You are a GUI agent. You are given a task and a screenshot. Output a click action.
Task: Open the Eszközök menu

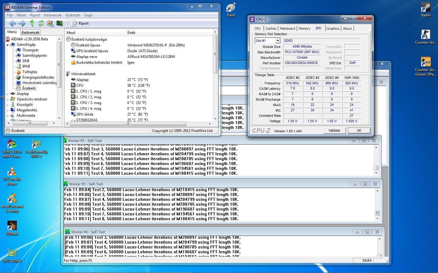pyautogui.click(x=73, y=15)
